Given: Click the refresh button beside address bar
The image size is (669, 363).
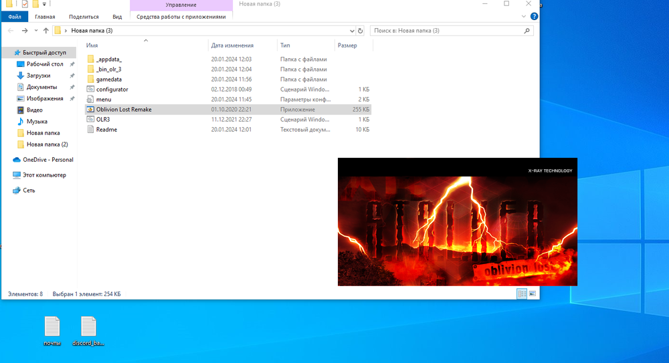Looking at the screenshot, I should (361, 31).
